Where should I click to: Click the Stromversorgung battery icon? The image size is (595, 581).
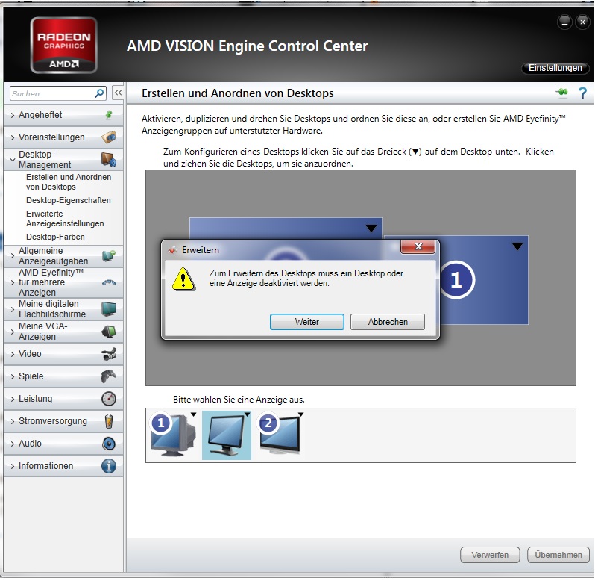tap(109, 421)
